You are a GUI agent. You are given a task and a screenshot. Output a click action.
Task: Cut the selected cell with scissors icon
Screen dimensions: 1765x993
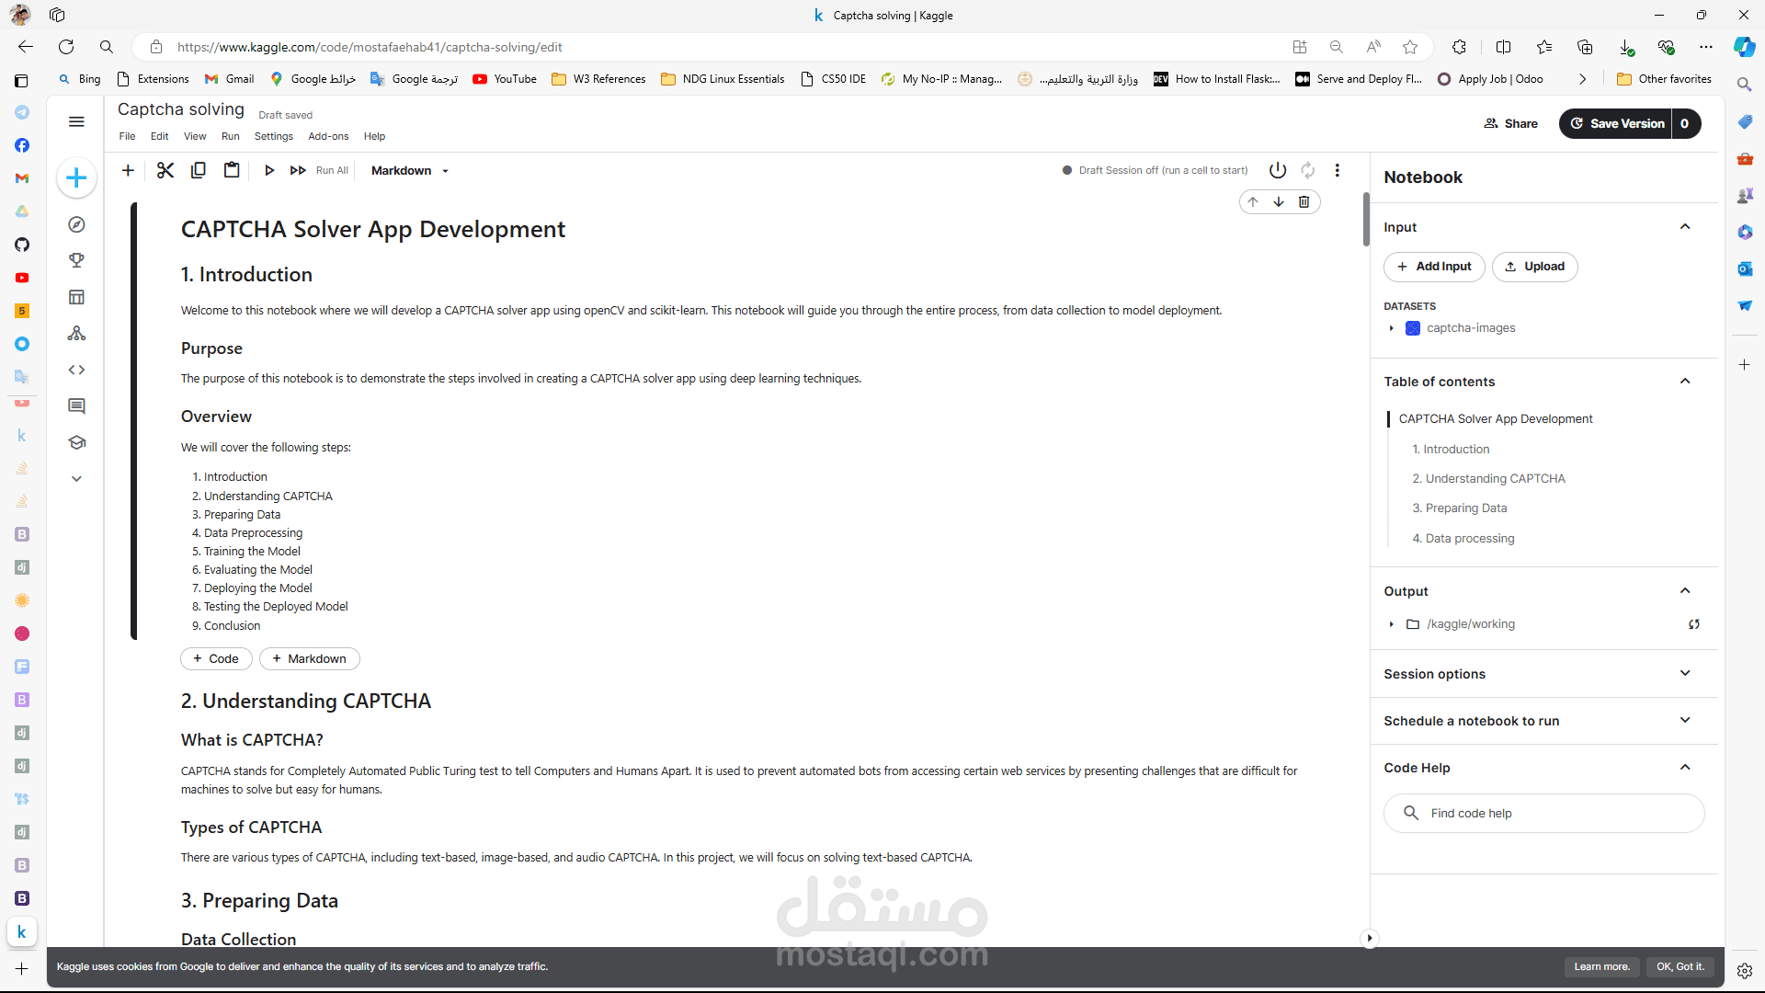[165, 170]
